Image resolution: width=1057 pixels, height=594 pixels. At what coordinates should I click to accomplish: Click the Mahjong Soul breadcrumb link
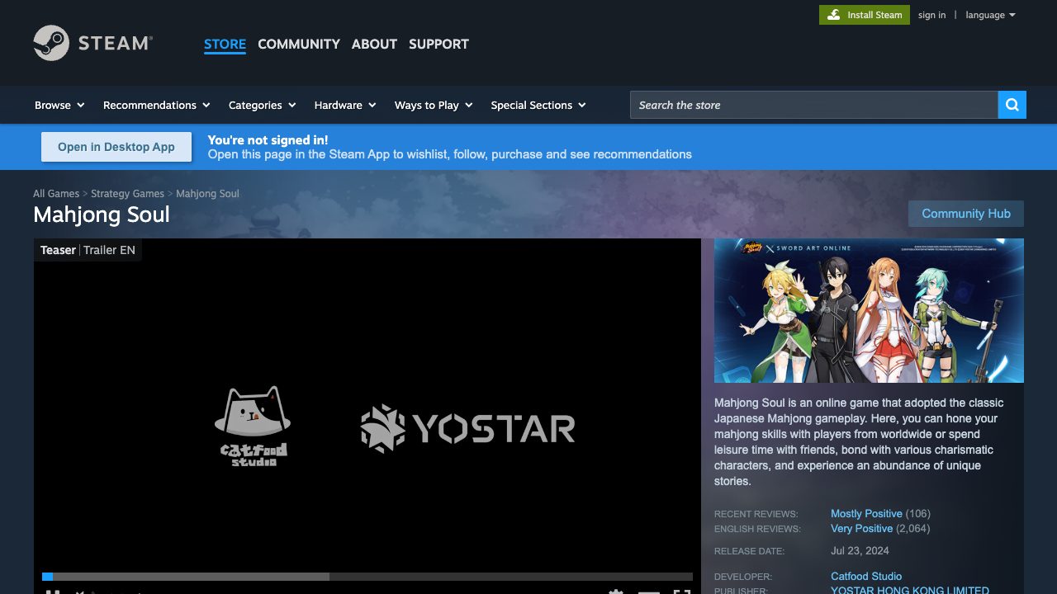(207, 194)
